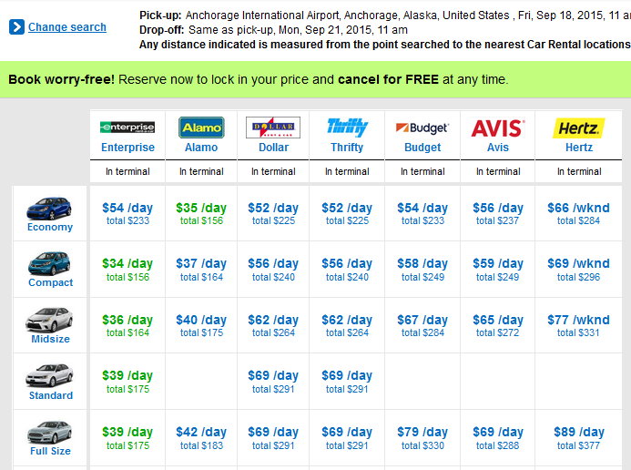Choose the Compact car category
The height and width of the screenshot is (470, 631).
tap(50, 282)
